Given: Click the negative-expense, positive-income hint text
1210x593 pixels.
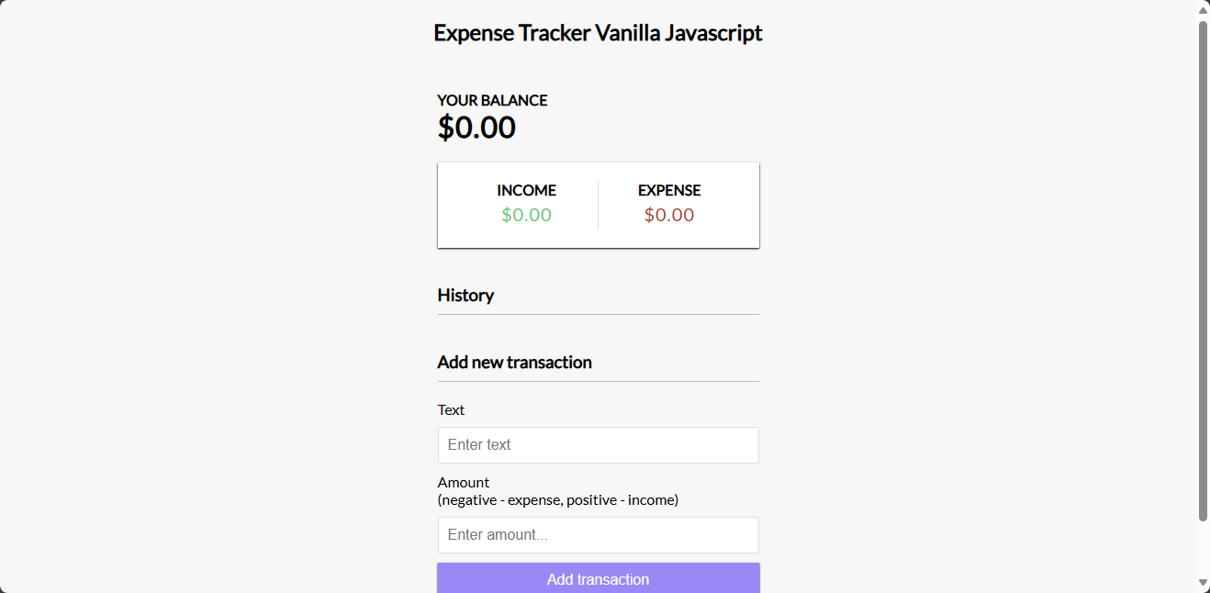Looking at the screenshot, I should (558, 500).
